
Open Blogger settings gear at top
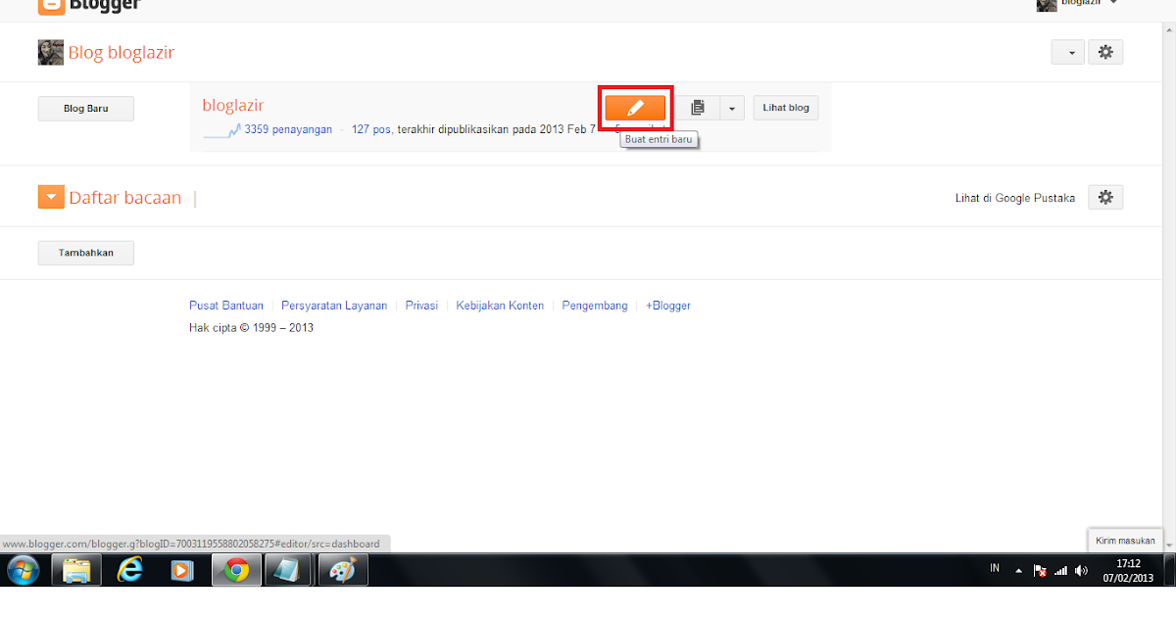1106,53
